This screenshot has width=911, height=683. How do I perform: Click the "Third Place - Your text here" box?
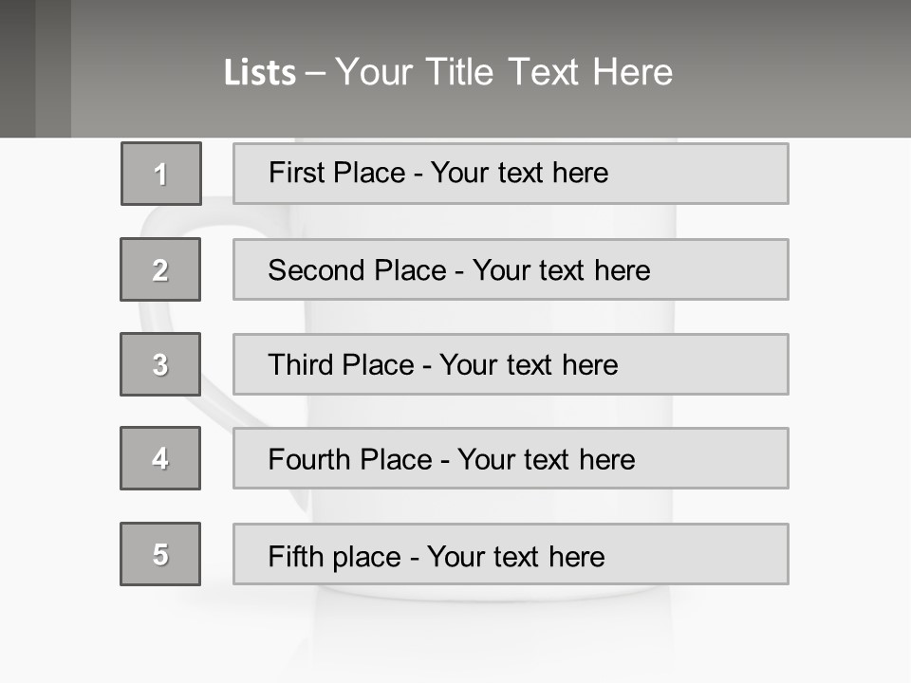[x=511, y=364]
